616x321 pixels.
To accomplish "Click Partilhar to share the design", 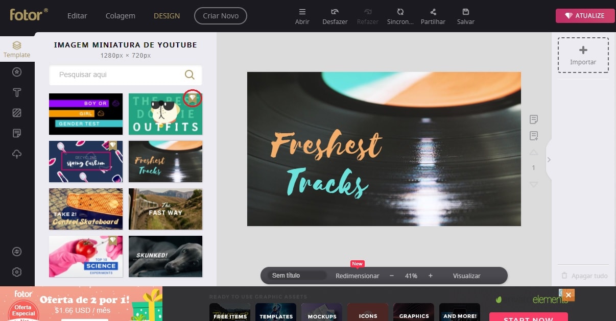I will [x=433, y=16].
